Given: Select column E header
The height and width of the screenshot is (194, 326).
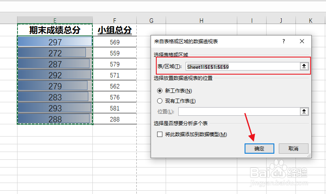Looking at the screenshot, I should (x=55, y=20).
